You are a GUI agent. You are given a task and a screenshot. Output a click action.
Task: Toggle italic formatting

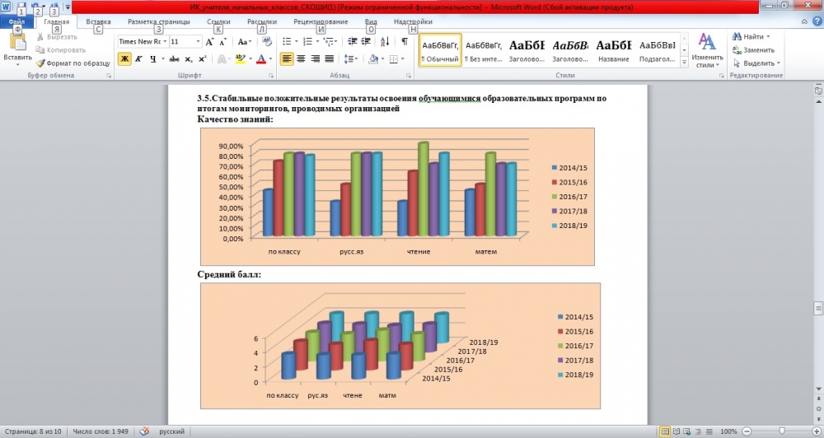click(138, 58)
